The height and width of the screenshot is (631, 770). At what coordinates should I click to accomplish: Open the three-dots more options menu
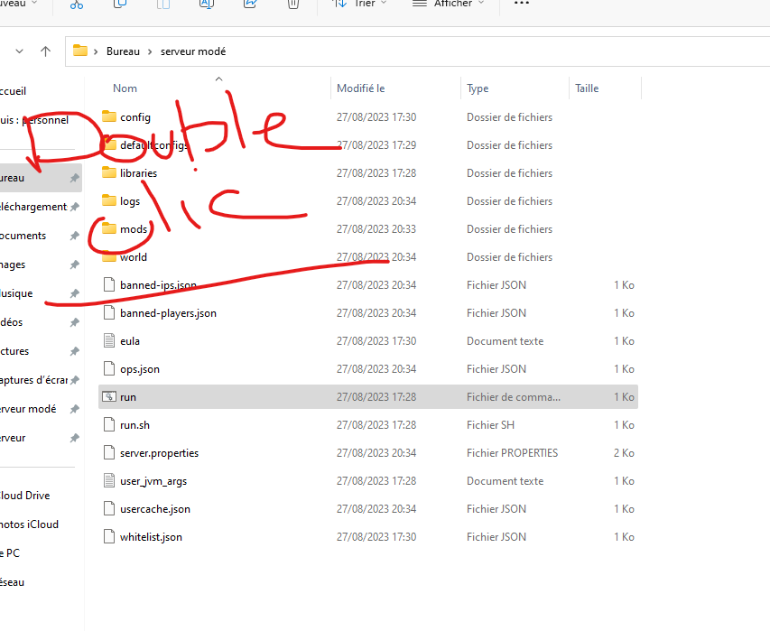[522, 4]
